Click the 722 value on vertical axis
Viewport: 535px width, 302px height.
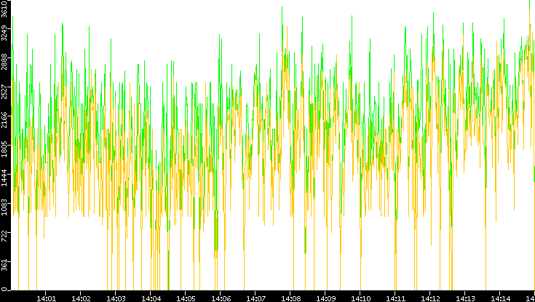pyautogui.click(x=4, y=236)
